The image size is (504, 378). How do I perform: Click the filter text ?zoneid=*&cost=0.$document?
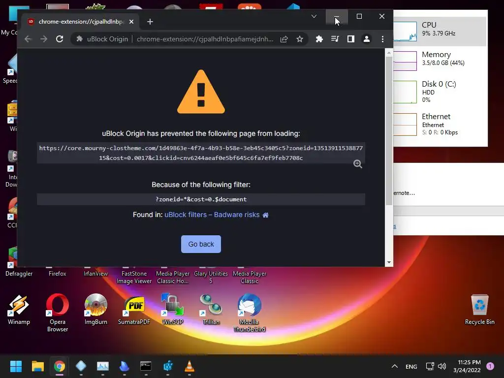point(201,199)
